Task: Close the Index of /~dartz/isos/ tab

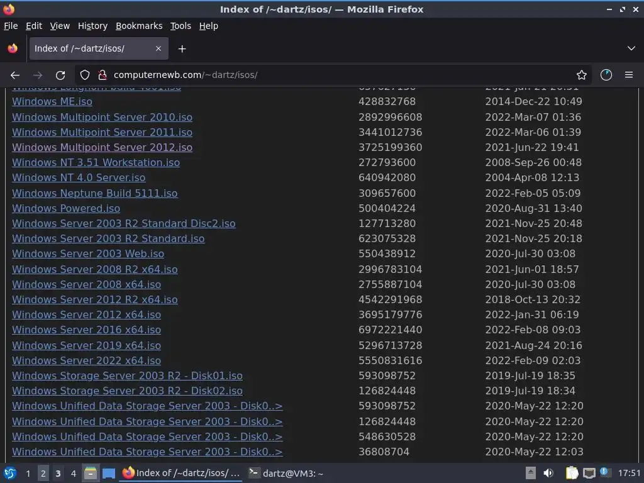Action: coord(158,48)
